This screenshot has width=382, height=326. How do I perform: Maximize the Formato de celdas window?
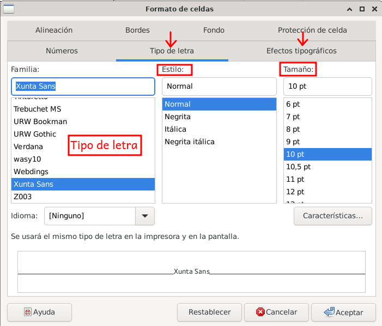(362, 9)
